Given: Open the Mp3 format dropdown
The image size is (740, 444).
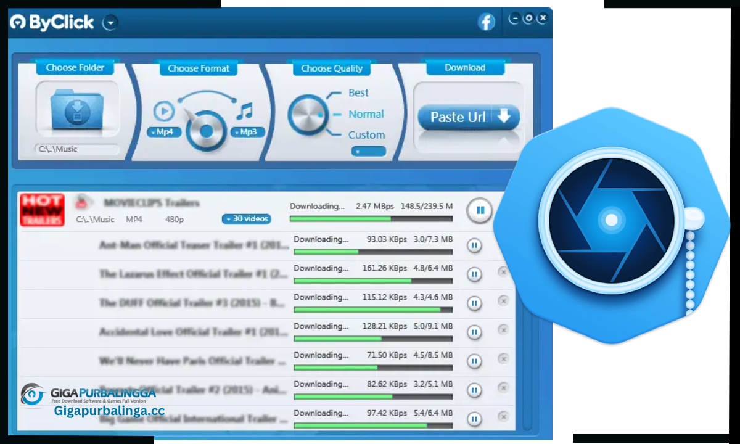Looking at the screenshot, I should pyautogui.click(x=248, y=132).
